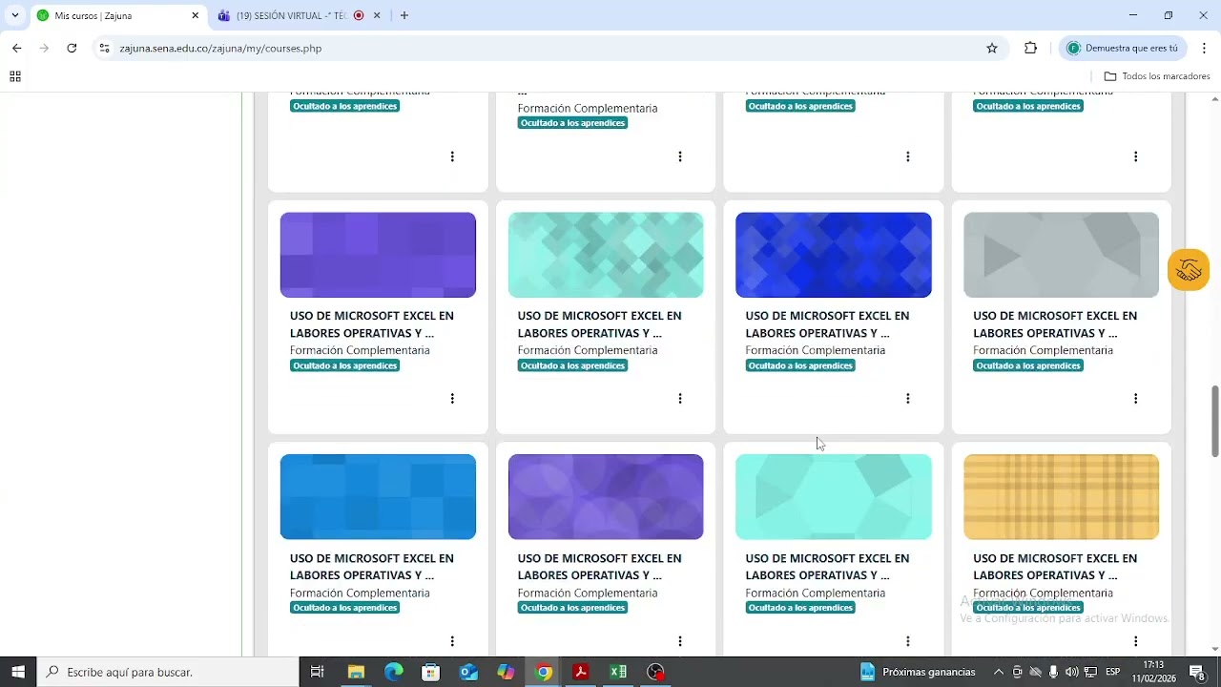View site information icon in address bar
The image size is (1221, 687).
tap(104, 48)
